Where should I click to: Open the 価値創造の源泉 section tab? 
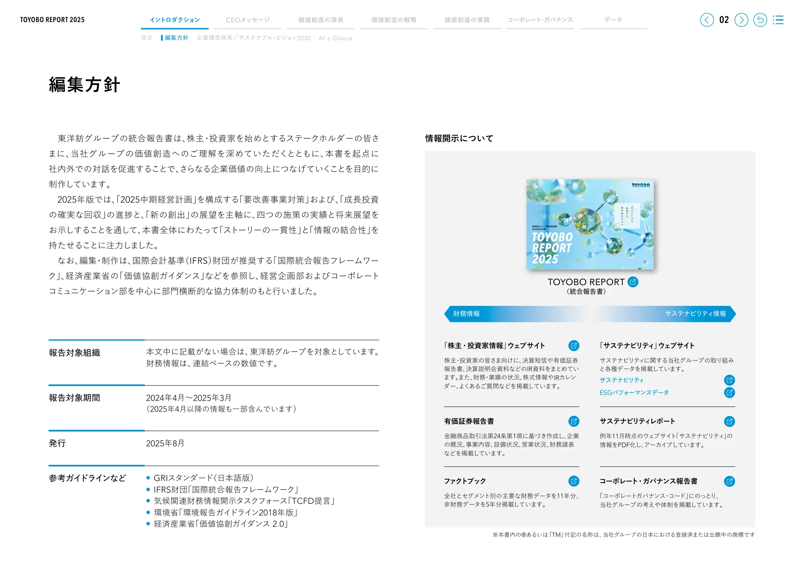[x=321, y=19]
